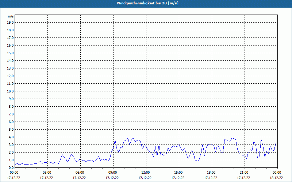Click the 6,0 y-axis label
The height and width of the screenshot is (182, 292).
tap(11, 122)
